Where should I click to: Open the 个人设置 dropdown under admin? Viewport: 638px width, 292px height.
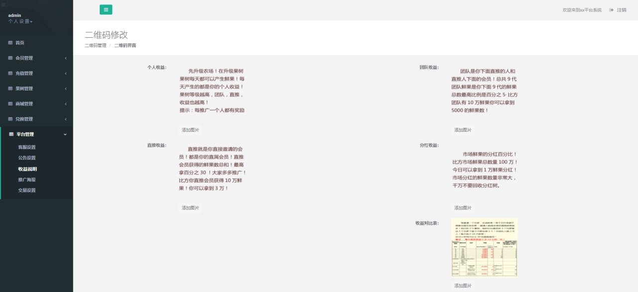tap(20, 21)
